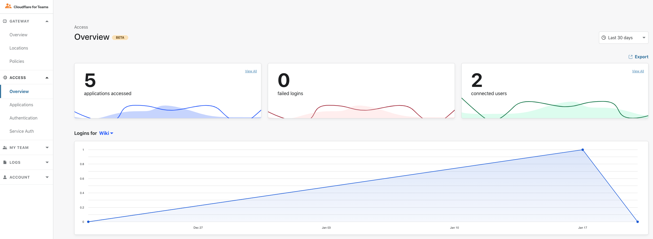Image resolution: width=653 pixels, height=239 pixels.
Task: Click the Export arrow icon
Action: [x=630, y=57]
